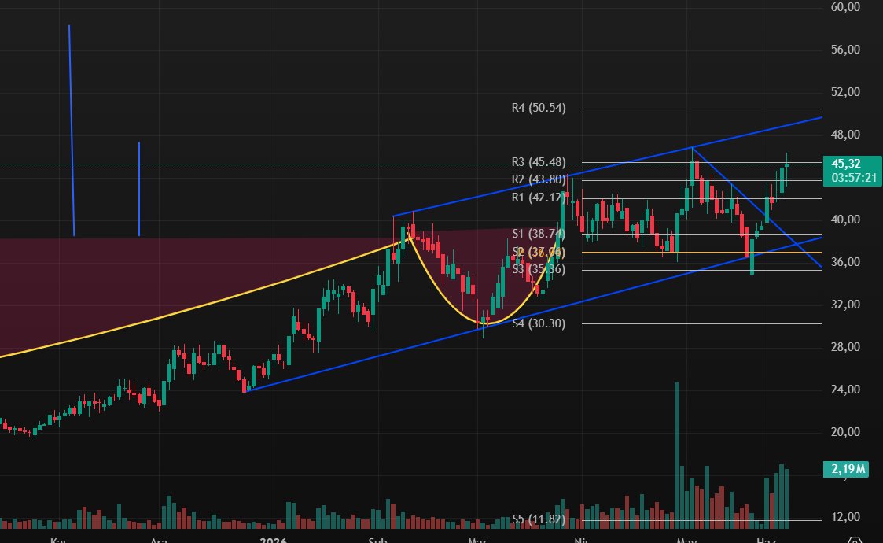This screenshot has width=883, height=543.
Task: Click the R4 (50.54) pivot label
Action: click(x=539, y=108)
